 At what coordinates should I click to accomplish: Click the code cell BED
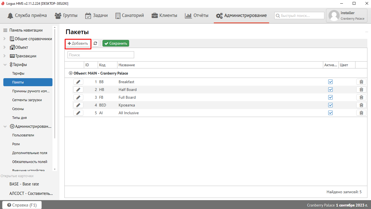tap(103, 105)
